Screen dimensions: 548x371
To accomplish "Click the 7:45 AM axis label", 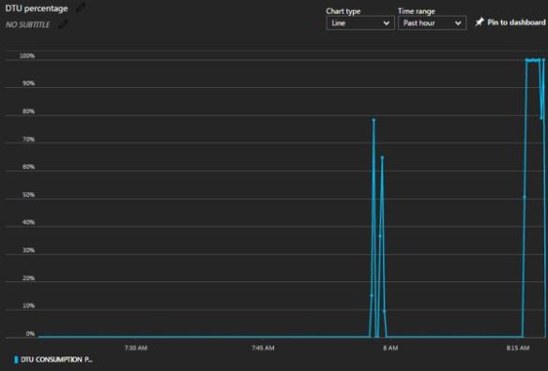I will [x=263, y=348].
